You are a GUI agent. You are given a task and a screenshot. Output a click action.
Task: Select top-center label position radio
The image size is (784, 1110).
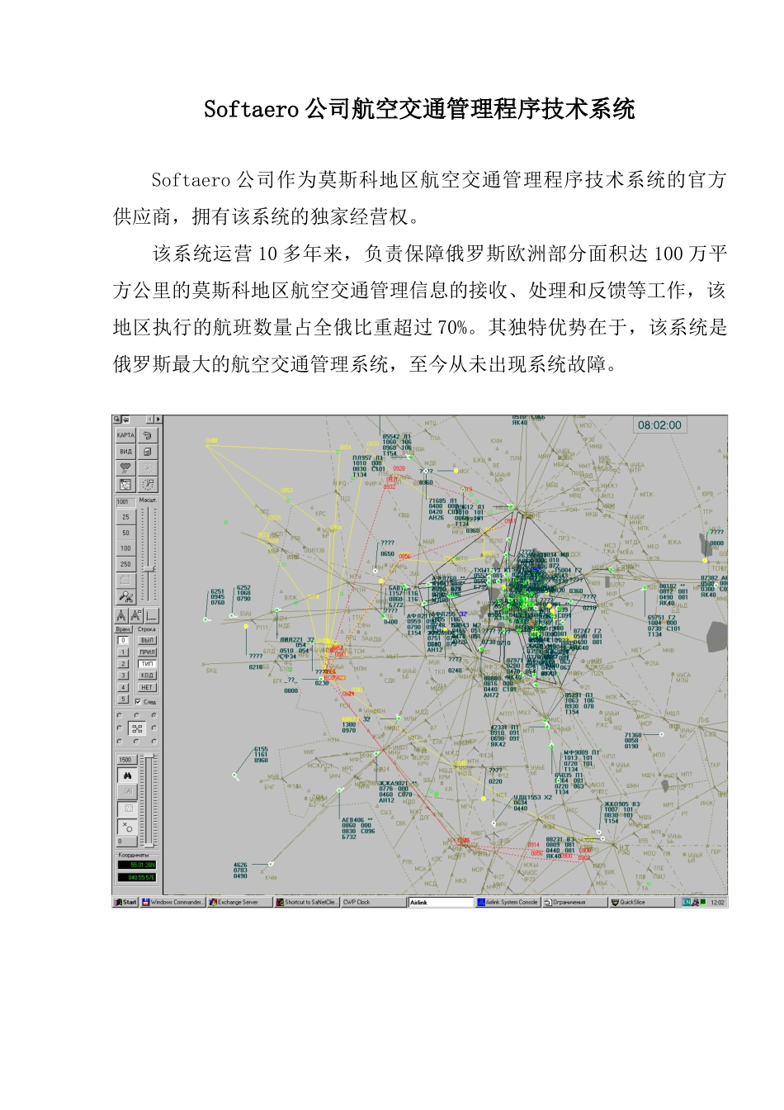(136, 715)
